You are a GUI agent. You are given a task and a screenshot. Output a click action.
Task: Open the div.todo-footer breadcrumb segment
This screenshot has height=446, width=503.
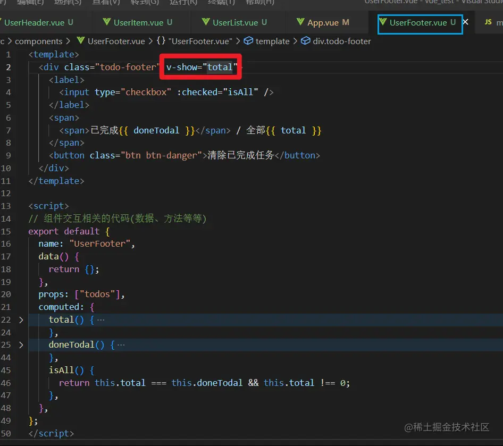[x=342, y=41]
